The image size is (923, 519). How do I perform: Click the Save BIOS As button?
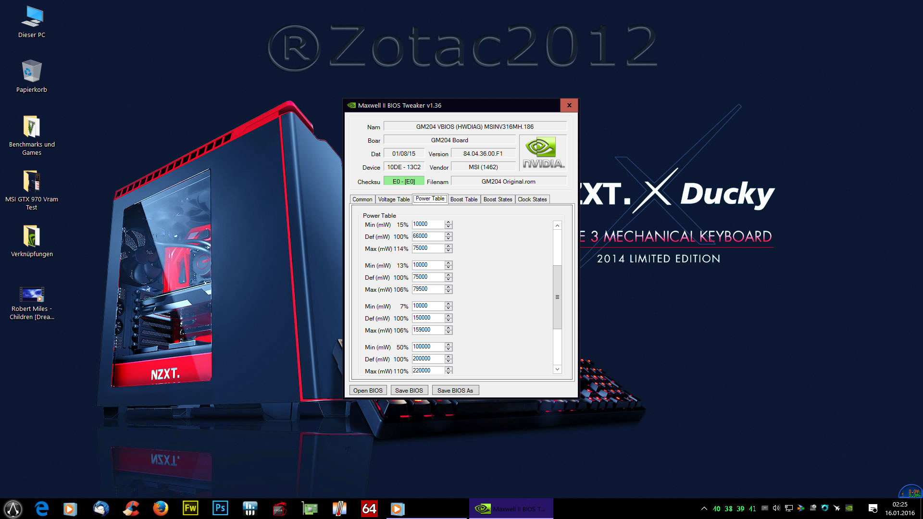[455, 390]
